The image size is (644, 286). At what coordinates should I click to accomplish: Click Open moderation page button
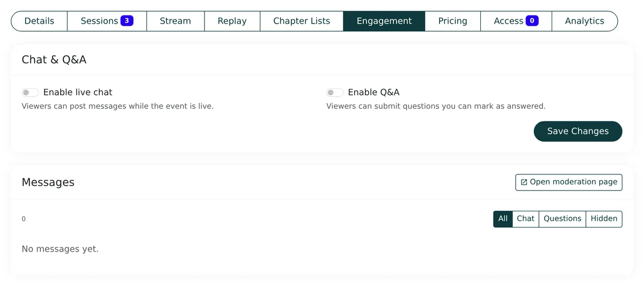click(x=569, y=182)
